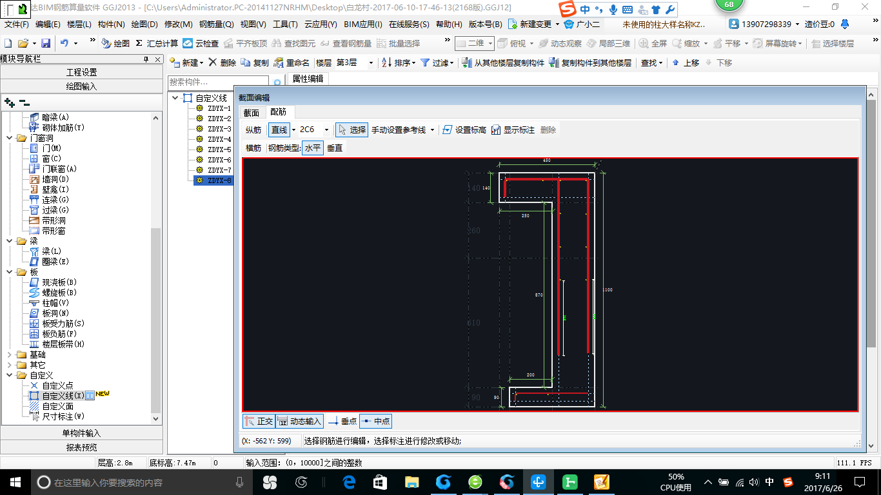The height and width of the screenshot is (495, 881).
Task: Open the 二维 view mode dropdown
Action: point(490,43)
